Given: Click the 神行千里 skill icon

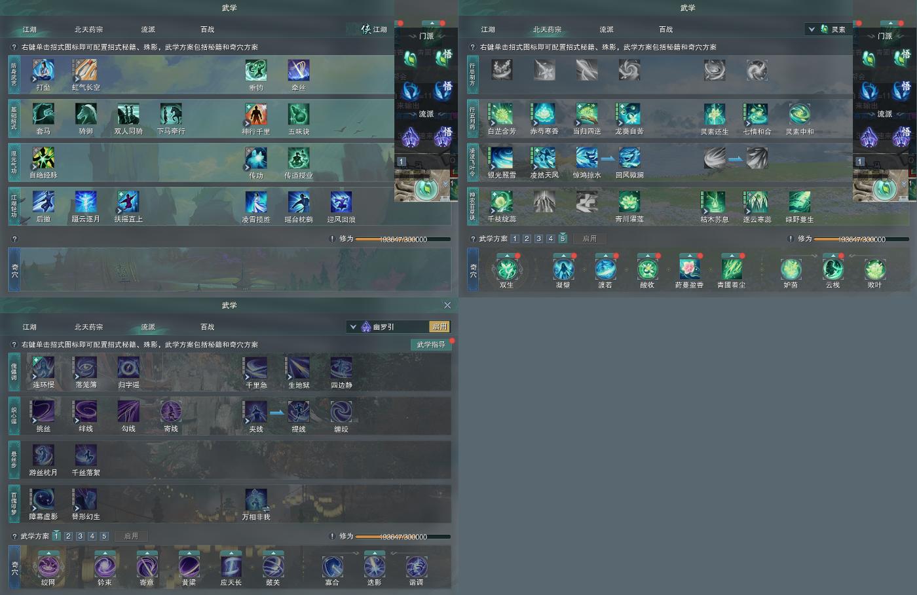Looking at the screenshot, I should (x=256, y=114).
